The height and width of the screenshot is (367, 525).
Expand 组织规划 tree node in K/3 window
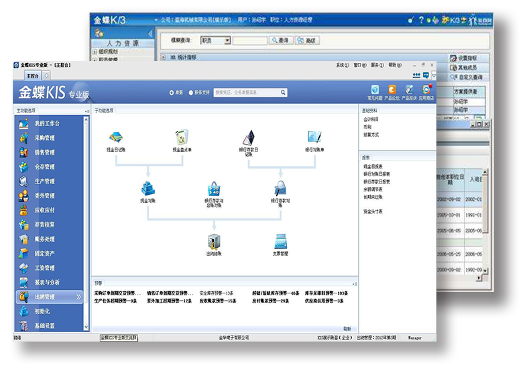95,52
